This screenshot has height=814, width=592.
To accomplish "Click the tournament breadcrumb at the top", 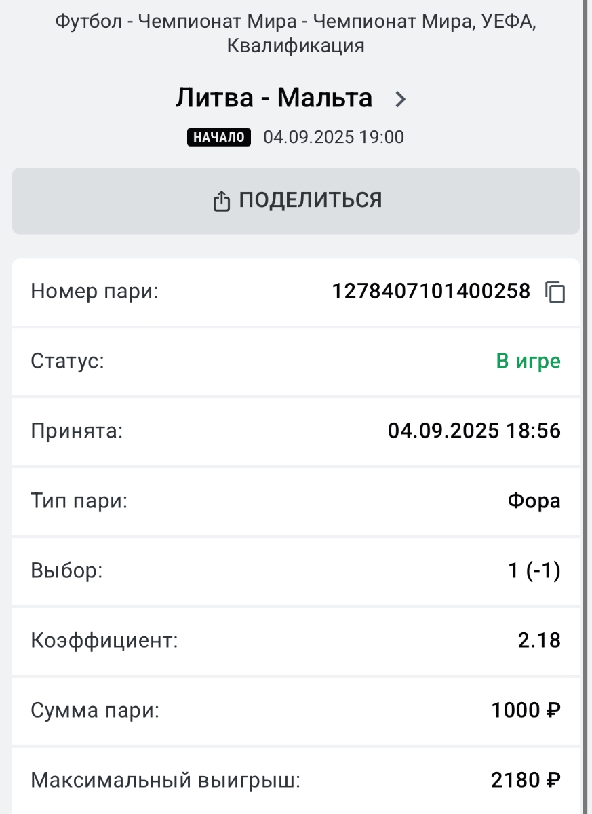I will [296, 34].
